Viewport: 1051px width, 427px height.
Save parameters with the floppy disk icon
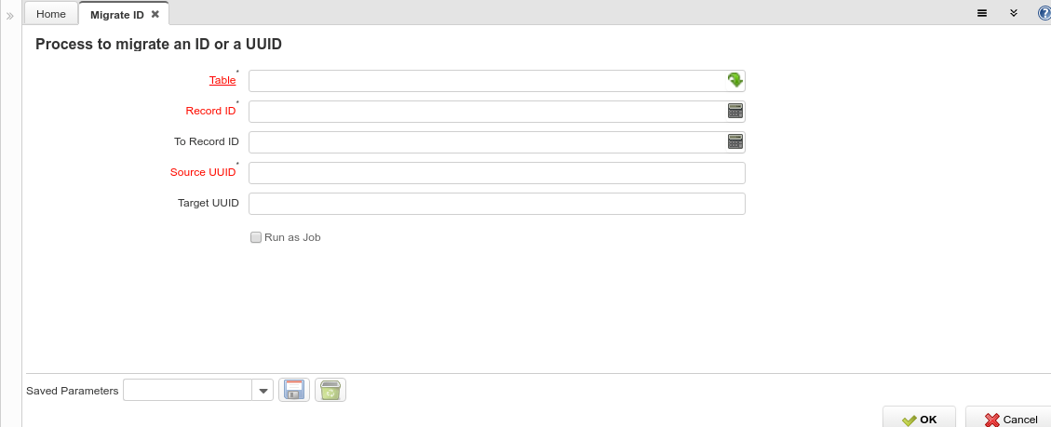click(x=294, y=390)
